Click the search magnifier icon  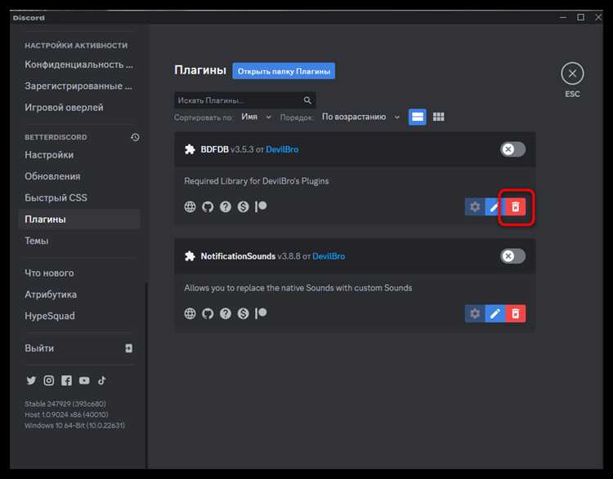[x=307, y=100]
